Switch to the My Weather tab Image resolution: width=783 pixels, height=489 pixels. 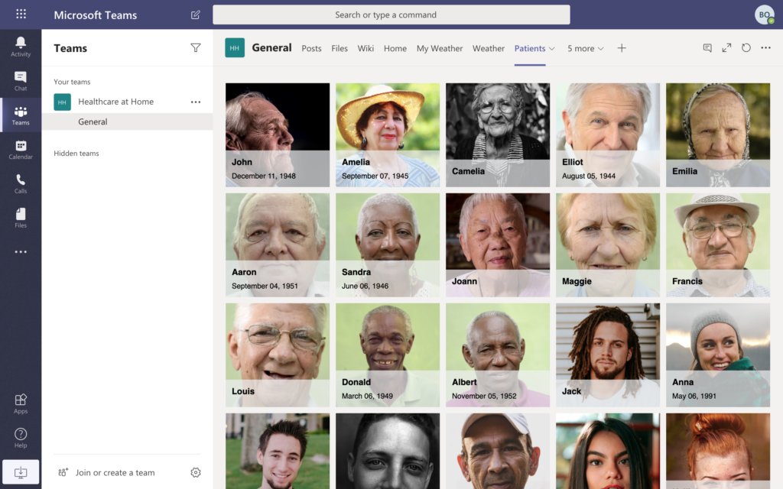click(x=440, y=48)
